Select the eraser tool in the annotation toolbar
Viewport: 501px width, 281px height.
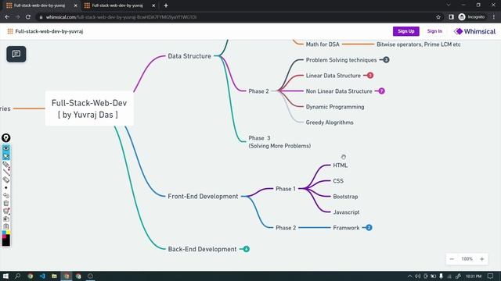6,180
